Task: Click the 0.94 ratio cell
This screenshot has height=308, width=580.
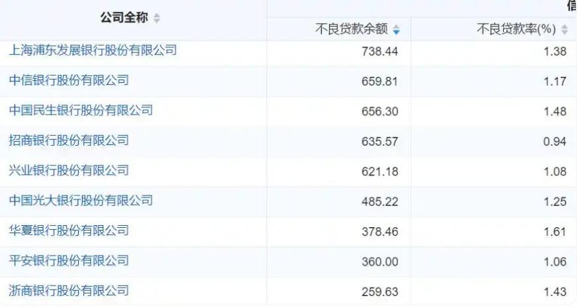Action: tap(554, 141)
